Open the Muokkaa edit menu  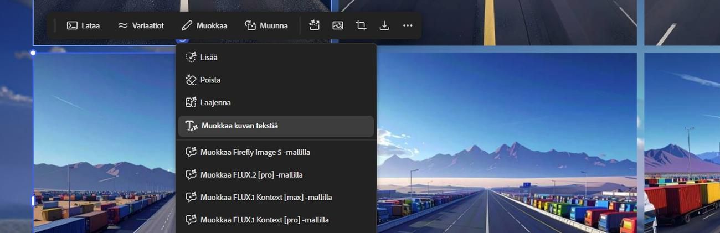click(x=204, y=25)
